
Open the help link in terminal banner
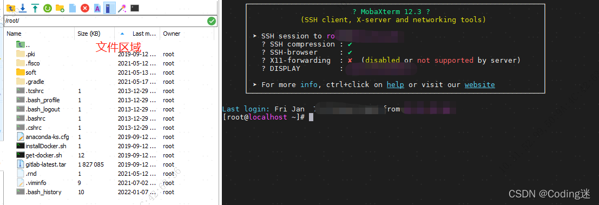point(396,85)
